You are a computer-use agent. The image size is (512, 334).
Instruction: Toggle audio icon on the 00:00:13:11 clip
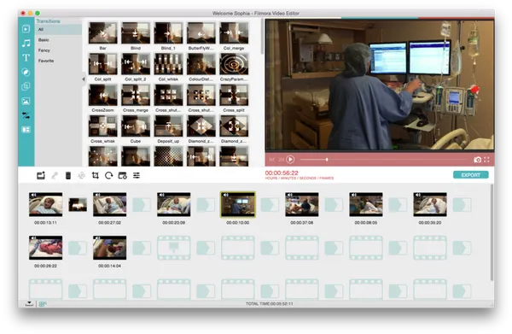click(x=33, y=195)
